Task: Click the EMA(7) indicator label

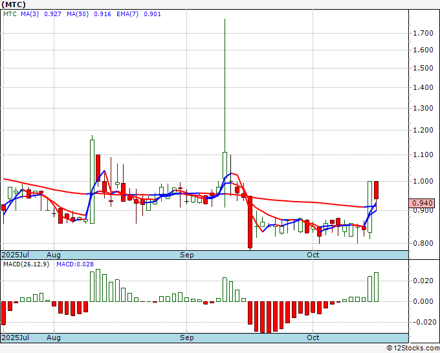Action: click(x=127, y=14)
